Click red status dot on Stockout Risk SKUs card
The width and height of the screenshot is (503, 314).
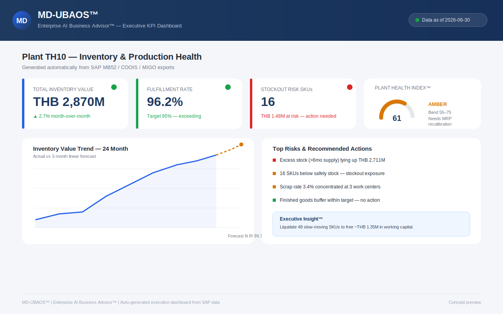350,87
